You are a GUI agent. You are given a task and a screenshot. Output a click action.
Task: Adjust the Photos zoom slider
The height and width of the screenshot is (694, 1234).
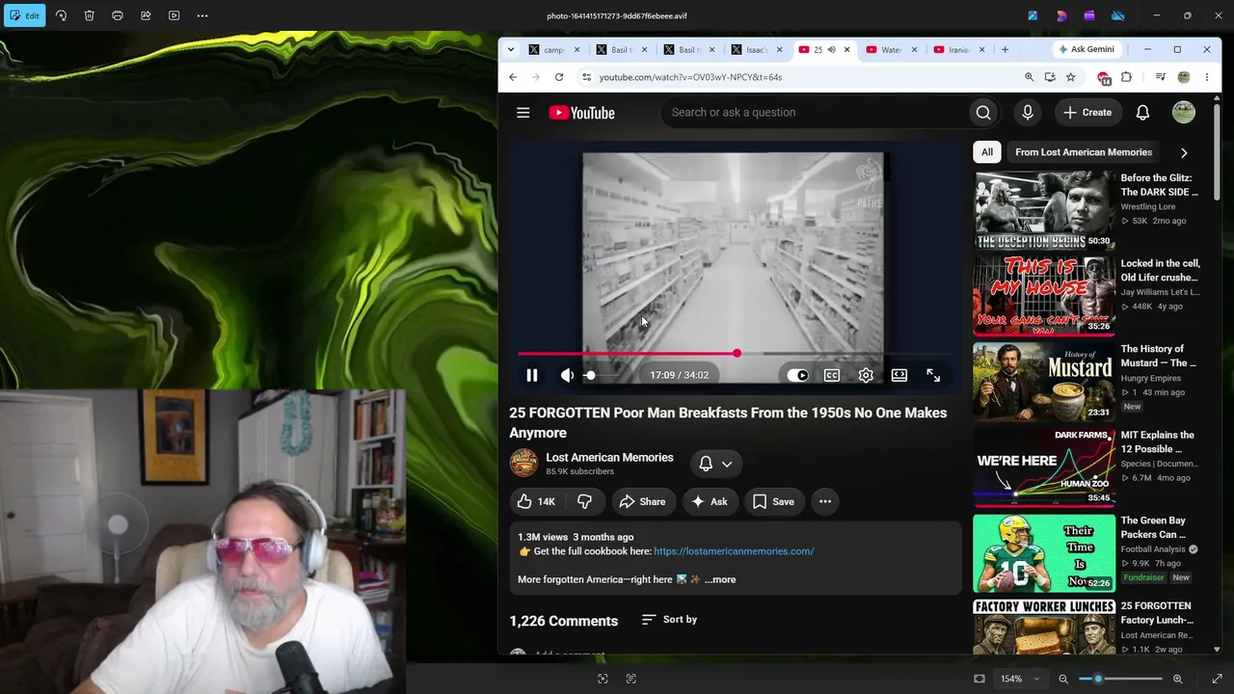click(1120, 679)
